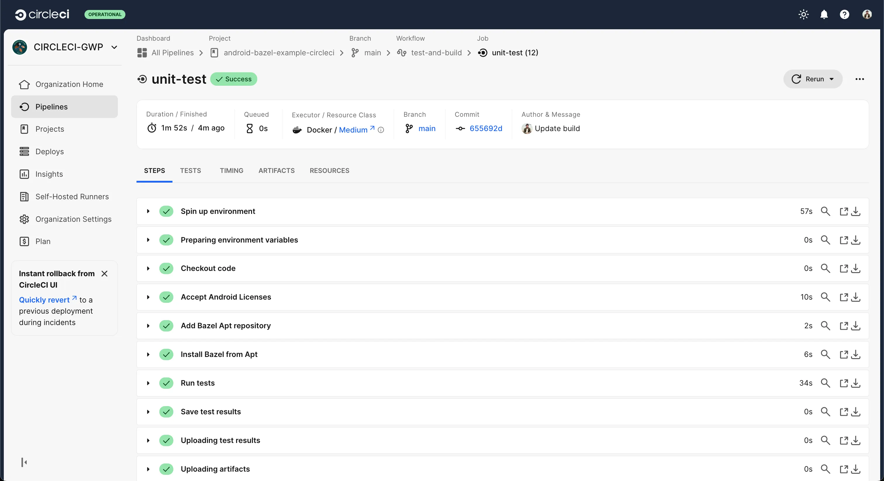Expand the Run tests step
Image resolution: width=884 pixels, height=481 pixels.
pos(148,383)
